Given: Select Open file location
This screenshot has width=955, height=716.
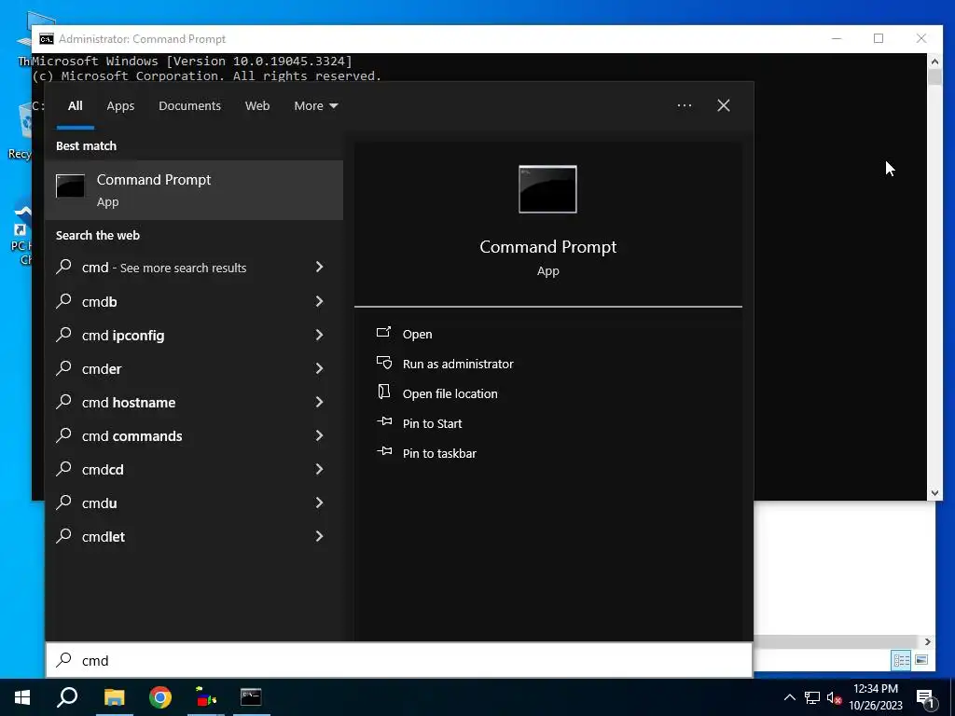Looking at the screenshot, I should click(x=450, y=394).
